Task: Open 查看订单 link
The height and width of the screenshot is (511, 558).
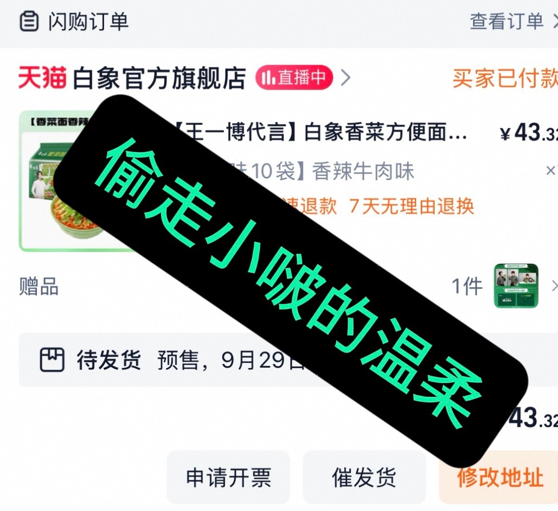Action: [506, 21]
